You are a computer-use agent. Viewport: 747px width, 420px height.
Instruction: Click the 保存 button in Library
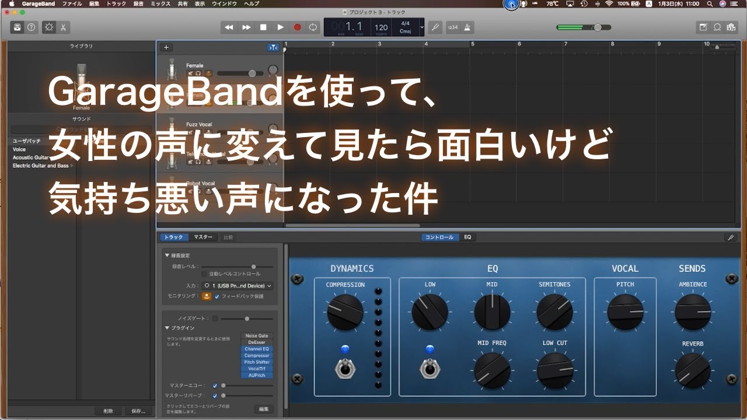[x=138, y=411]
